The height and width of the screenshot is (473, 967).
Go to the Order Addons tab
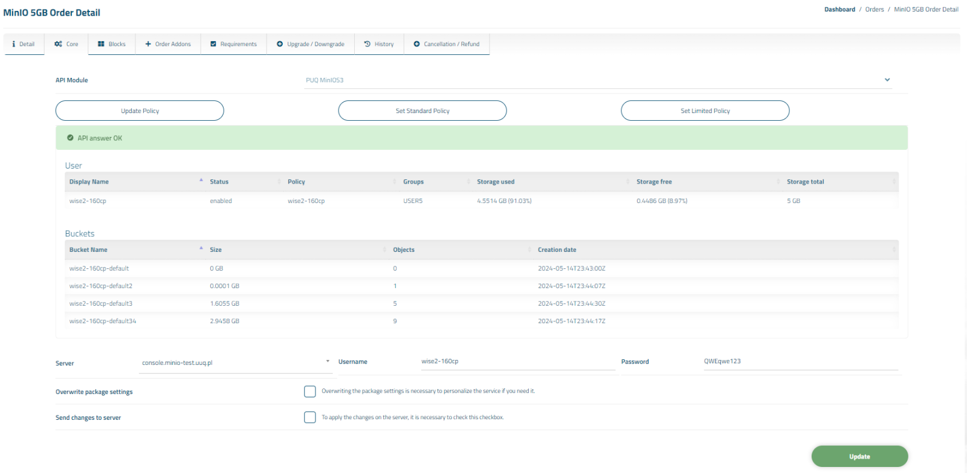[x=168, y=44]
